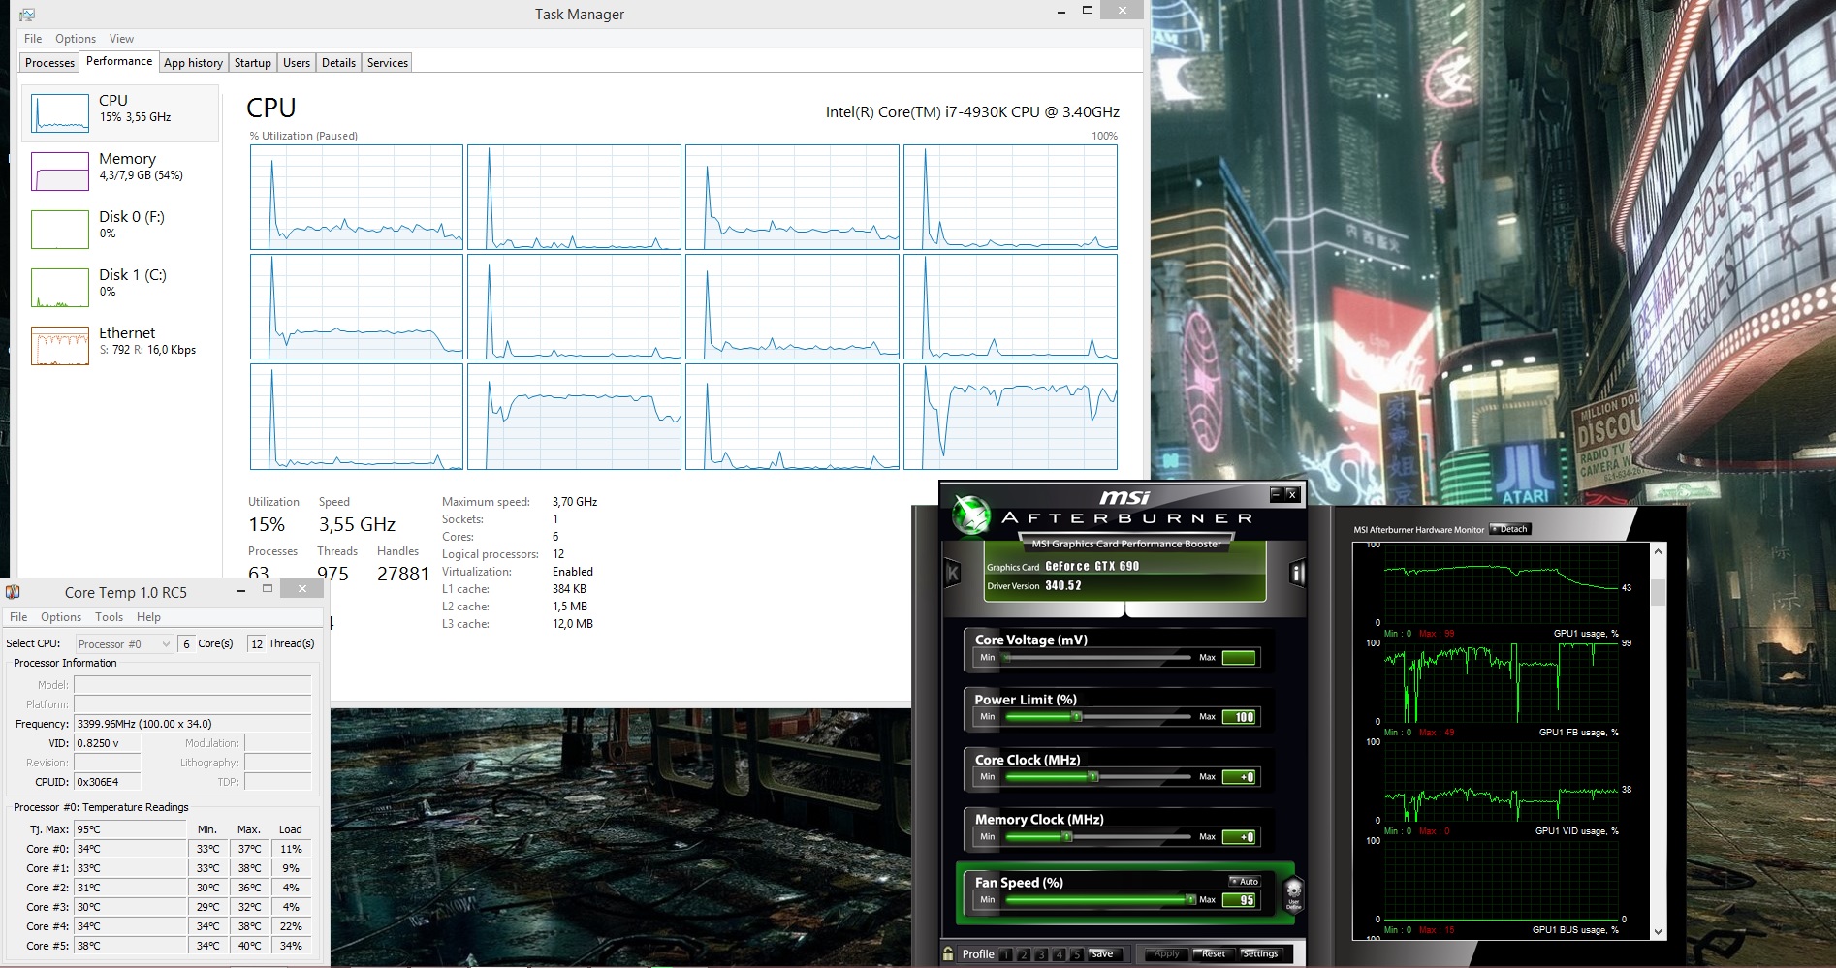Open the Details tab in Task Manager
1836x968 pixels.
tap(338, 63)
